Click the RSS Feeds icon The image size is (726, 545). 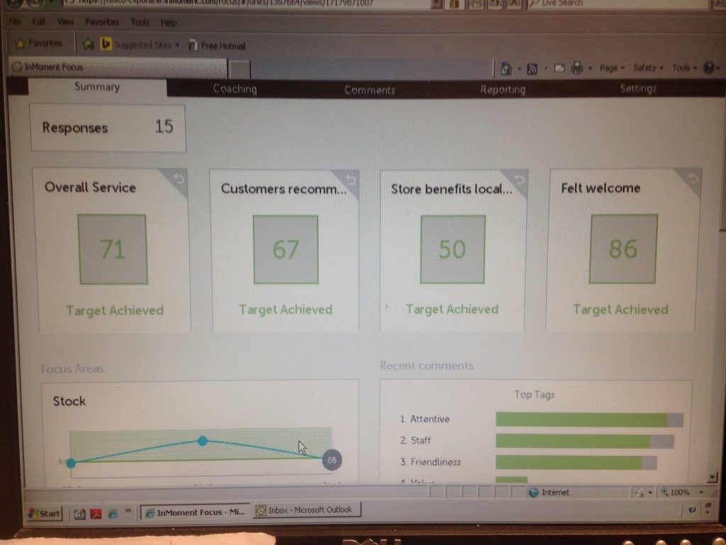click(532, 69)
